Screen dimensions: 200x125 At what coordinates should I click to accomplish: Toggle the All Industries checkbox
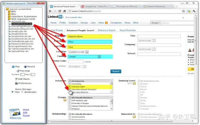pyautogui.click(x=70, y=81)
